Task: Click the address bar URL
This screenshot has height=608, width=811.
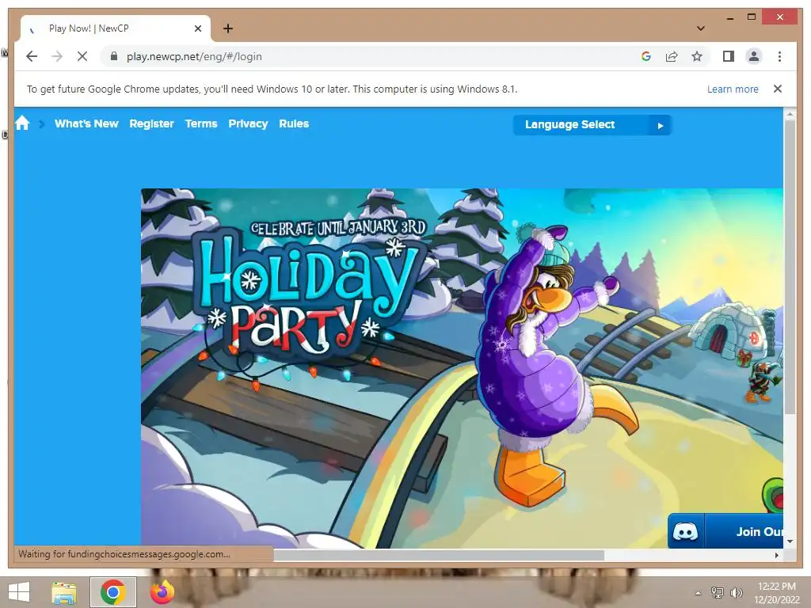Action: [194, 56]
